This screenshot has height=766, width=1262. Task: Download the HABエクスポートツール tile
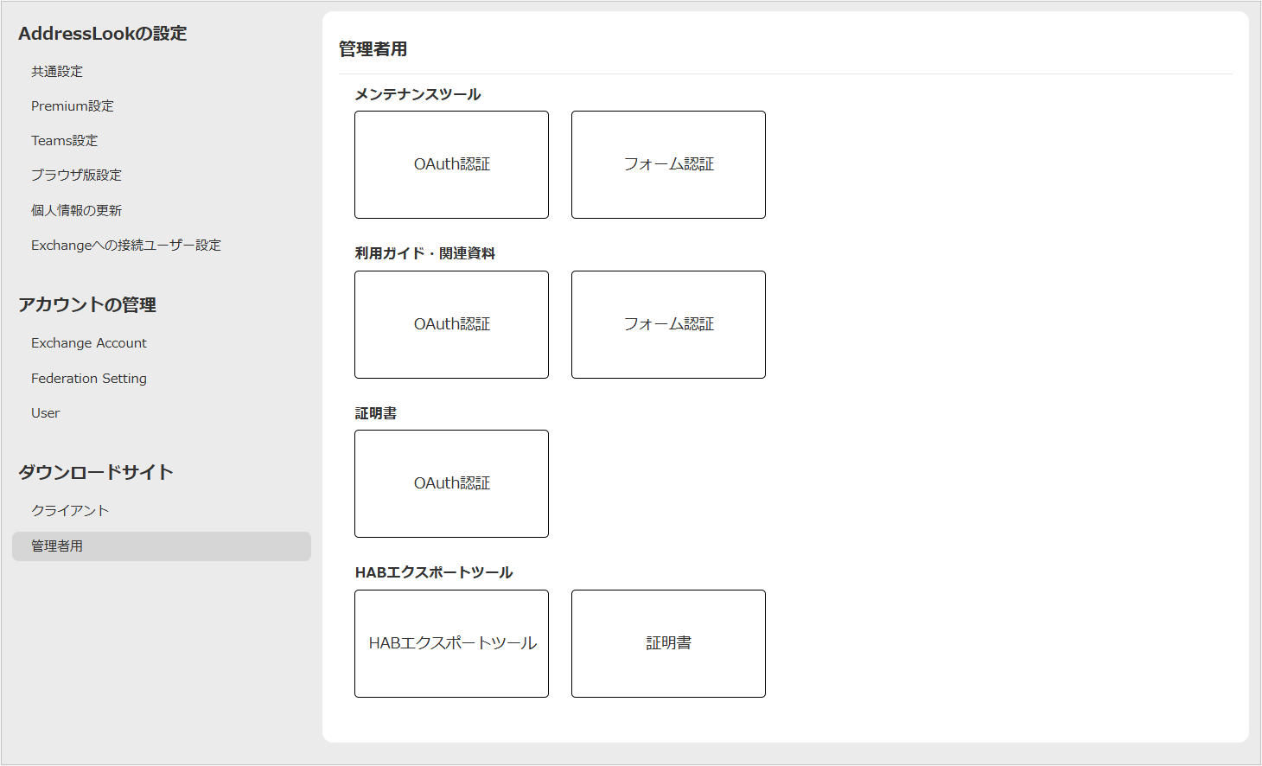coord(451,643)
